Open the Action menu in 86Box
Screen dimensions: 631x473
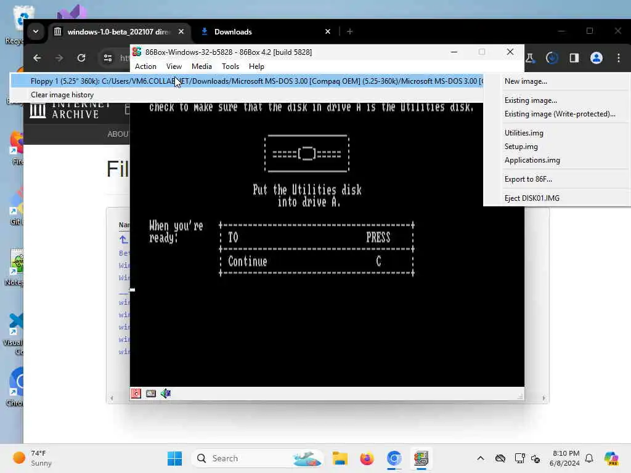point(145,67)
